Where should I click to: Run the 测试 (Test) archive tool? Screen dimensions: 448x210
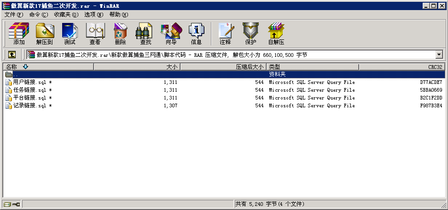click(70, 34)
